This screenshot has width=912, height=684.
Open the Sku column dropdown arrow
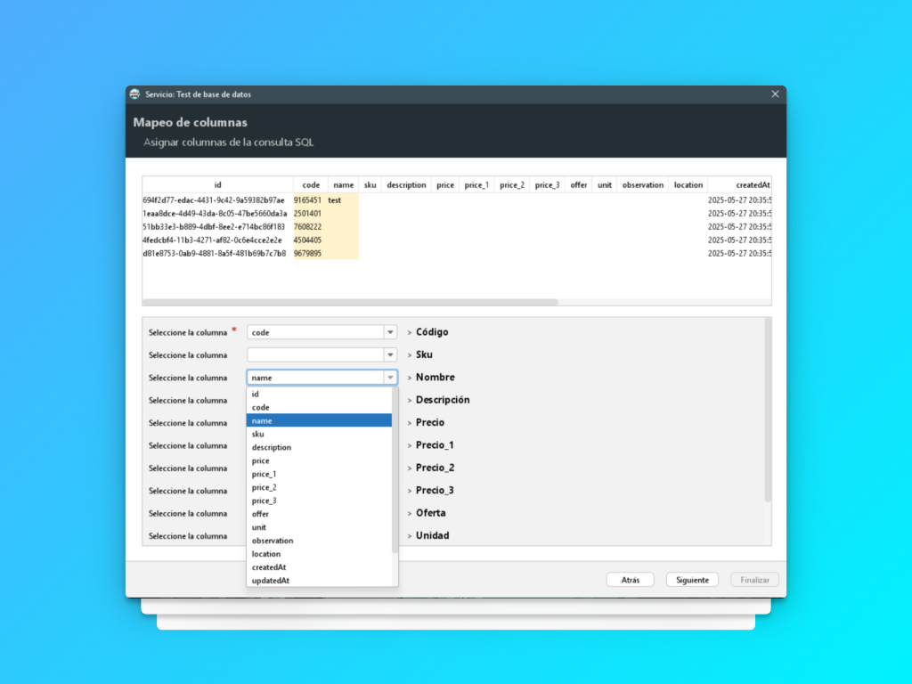coord(390,354)
